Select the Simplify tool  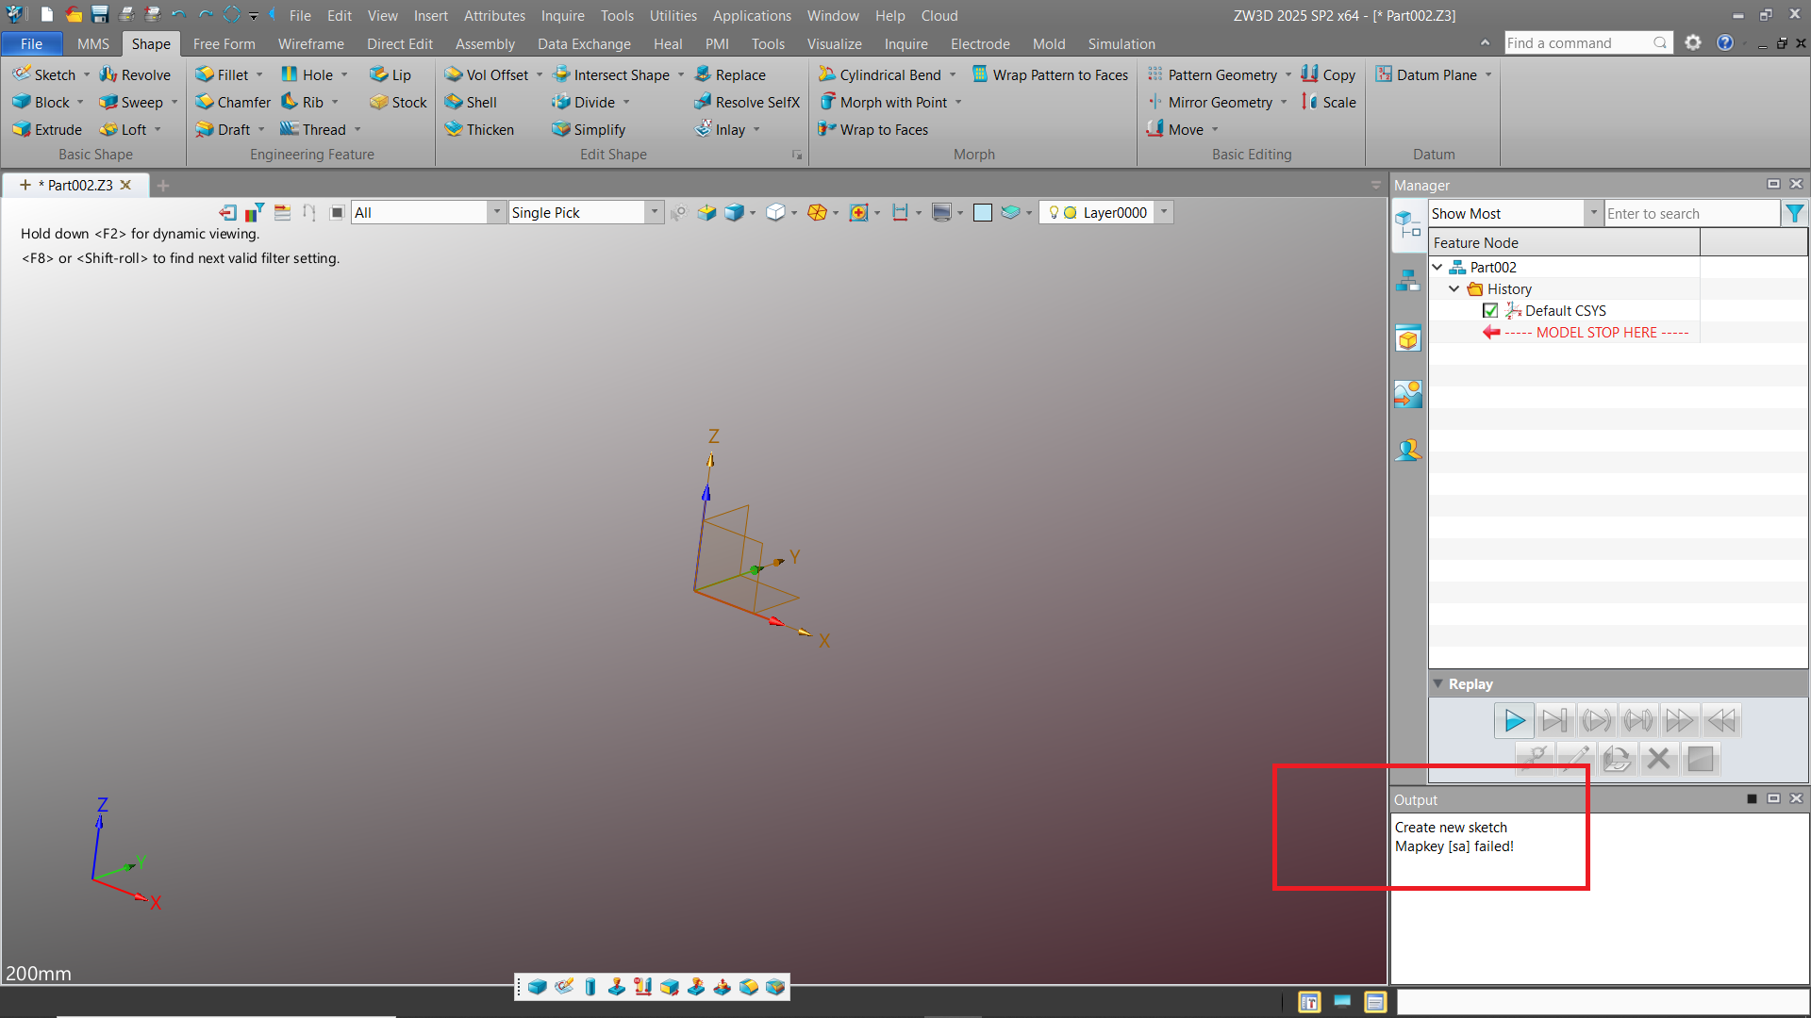pyautogui.click(x=589, y=129)
